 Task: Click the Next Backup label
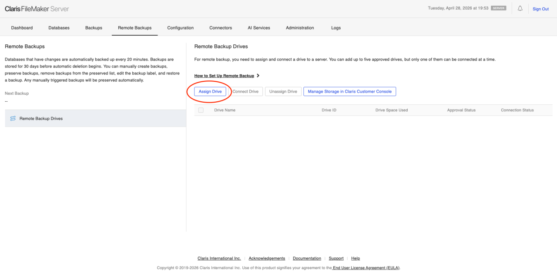(17, 93)
